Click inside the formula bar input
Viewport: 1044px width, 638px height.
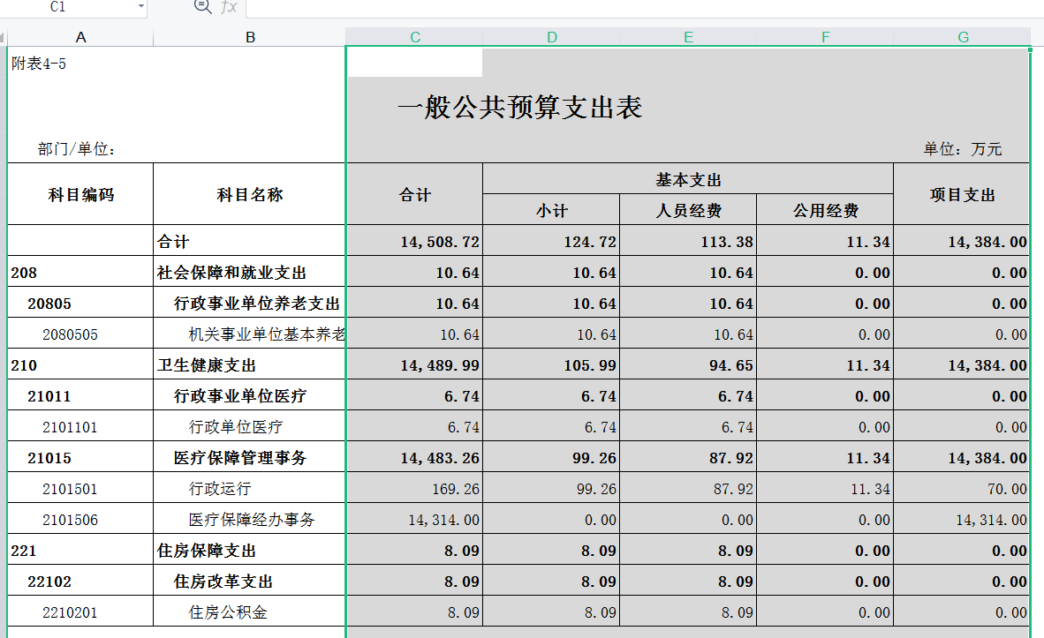[645, 8]
